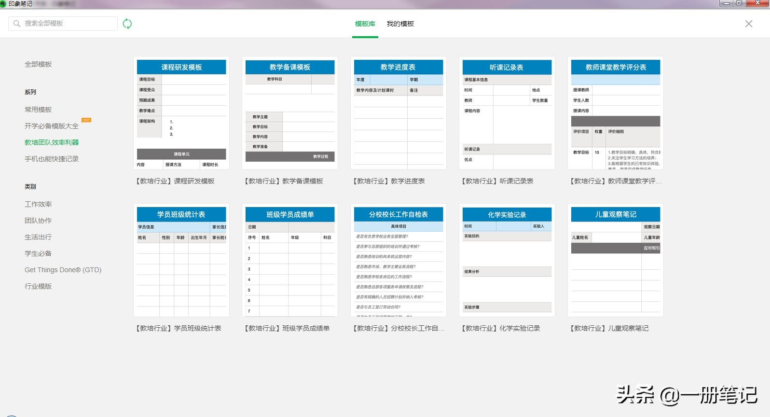Open the 化学实验记录 thumbnail

click(x=507, y=260)
